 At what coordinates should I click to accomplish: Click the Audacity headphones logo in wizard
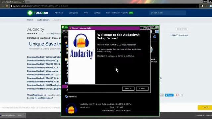81,40
